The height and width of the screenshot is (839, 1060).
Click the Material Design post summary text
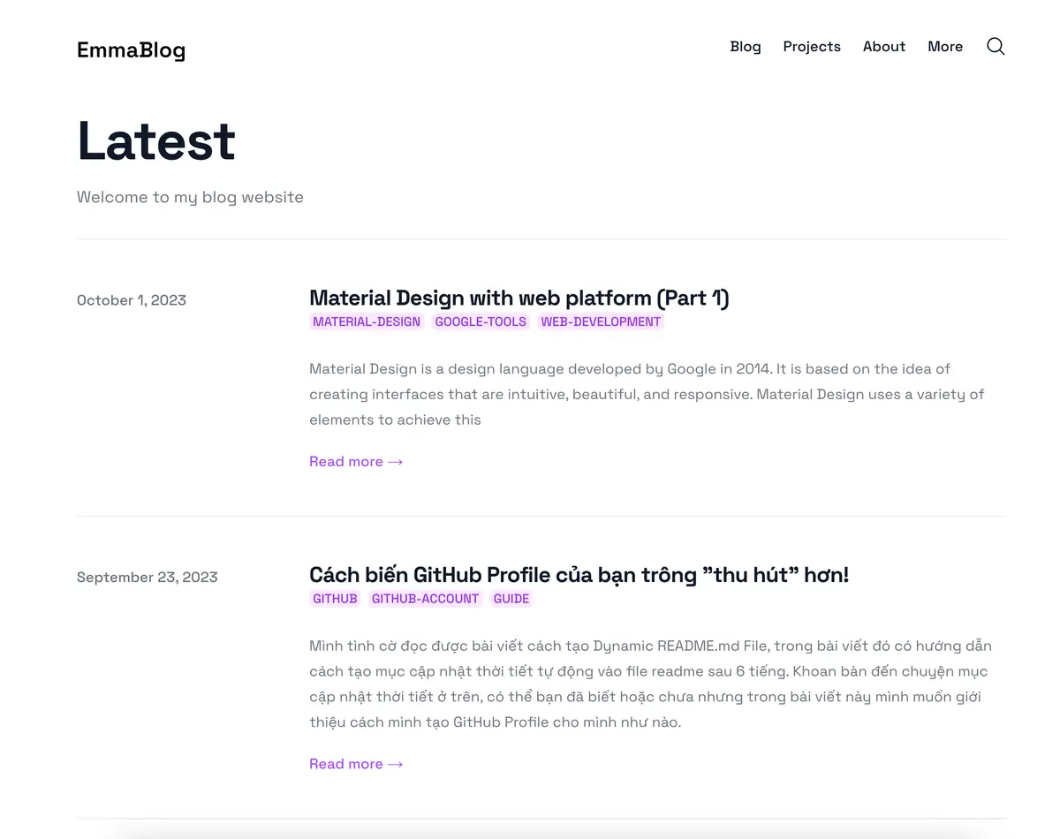pyautogui.click(x=645, y=394)
